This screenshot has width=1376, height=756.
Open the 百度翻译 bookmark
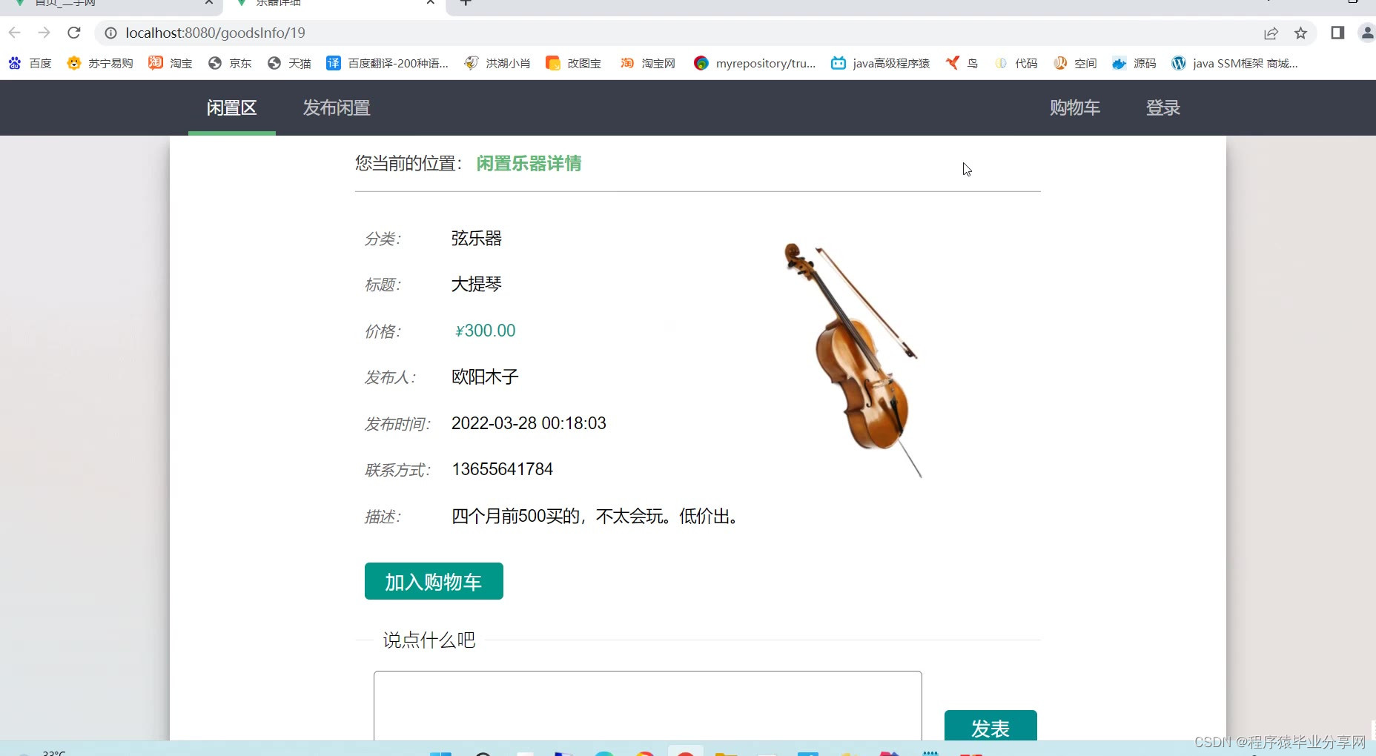(387, 63)
